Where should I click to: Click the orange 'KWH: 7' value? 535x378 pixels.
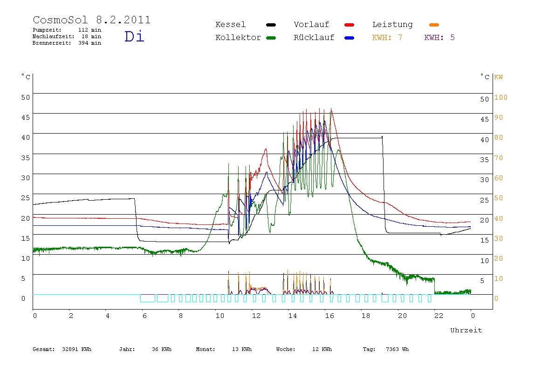click(x=387, y=38)
